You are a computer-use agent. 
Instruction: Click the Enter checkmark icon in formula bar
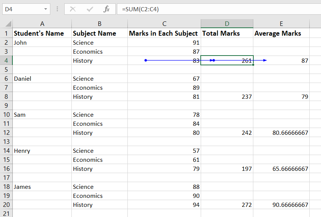[x=90, y=9]
